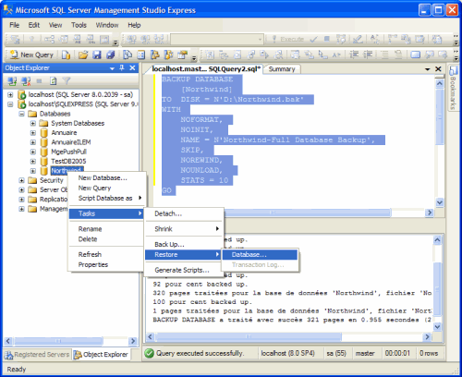Viewport: 462px width, 377px height.
Task: Click the Template Explorer toolbar icon
Action: (x=169, y=55)
